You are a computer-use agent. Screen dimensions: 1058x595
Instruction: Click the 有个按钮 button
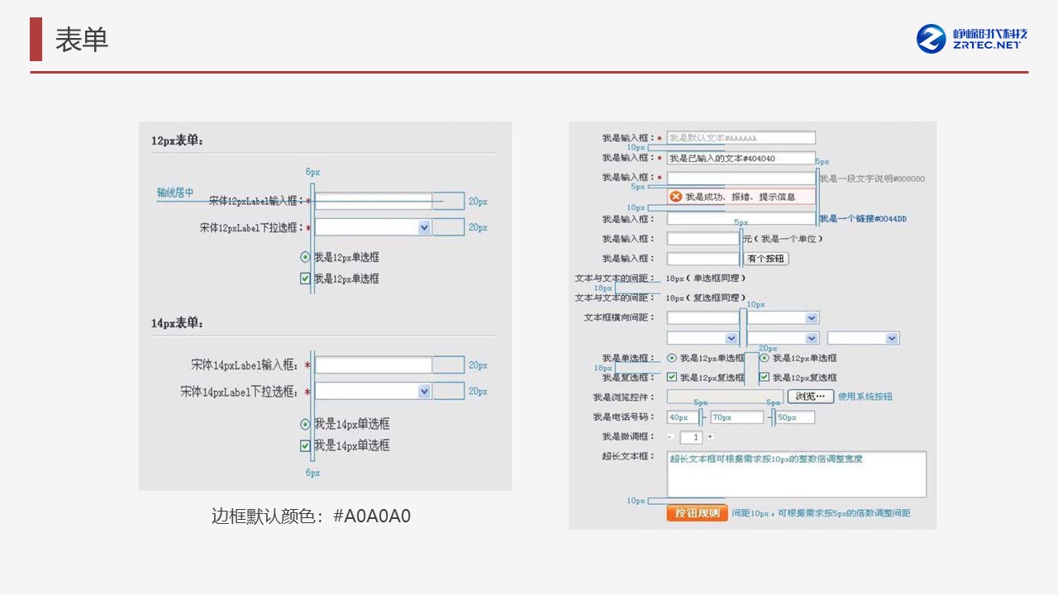click(x=766, y=259)
